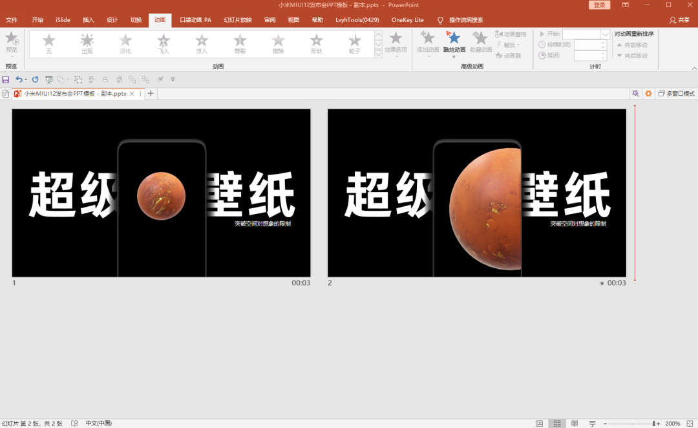Select the 形状 (Shape) animation effect
The height and width of the screenshot is (428, 698).
[317, 44]
